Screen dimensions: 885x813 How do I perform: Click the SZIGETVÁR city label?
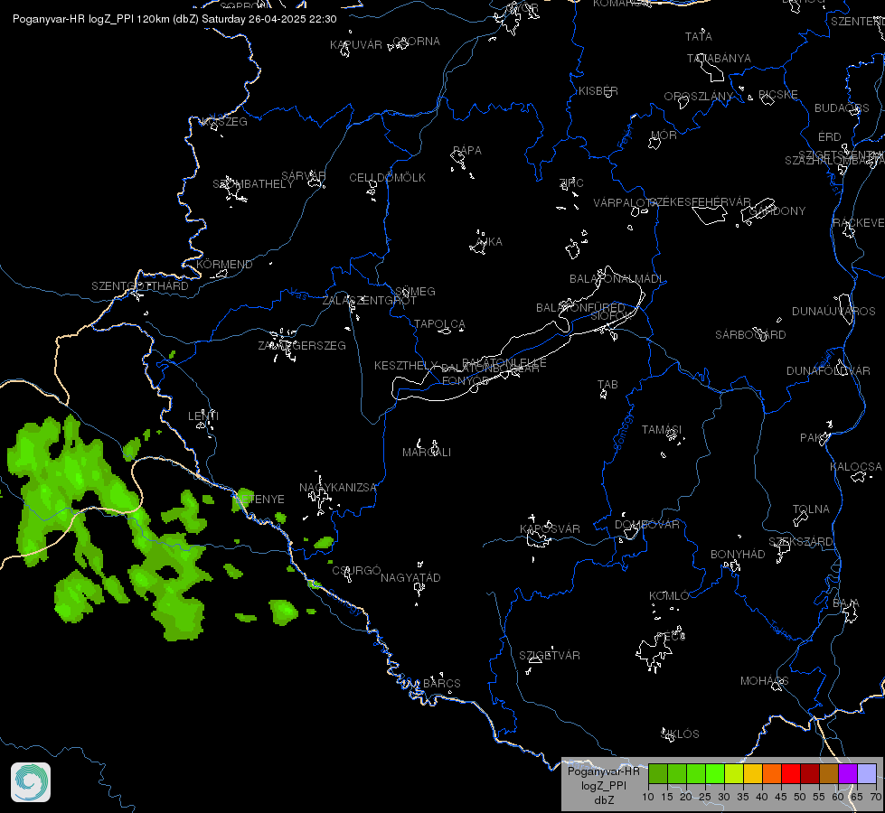[550, 656]
